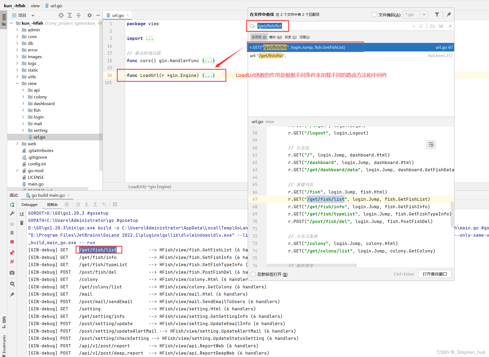489x357 pixels.
Task: Clear console with trash icon
Action: pyautogui.click(x=22, y=223)
